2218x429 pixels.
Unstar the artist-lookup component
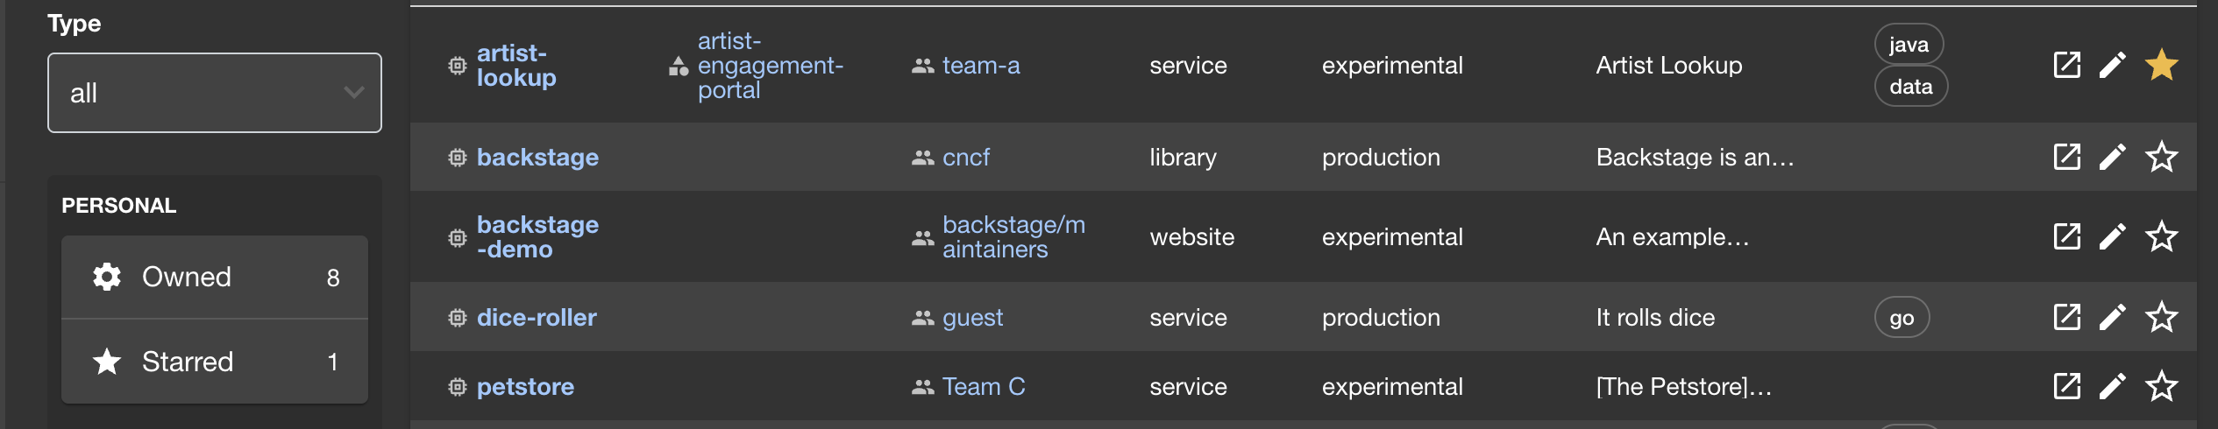[x=2161, y=65]
